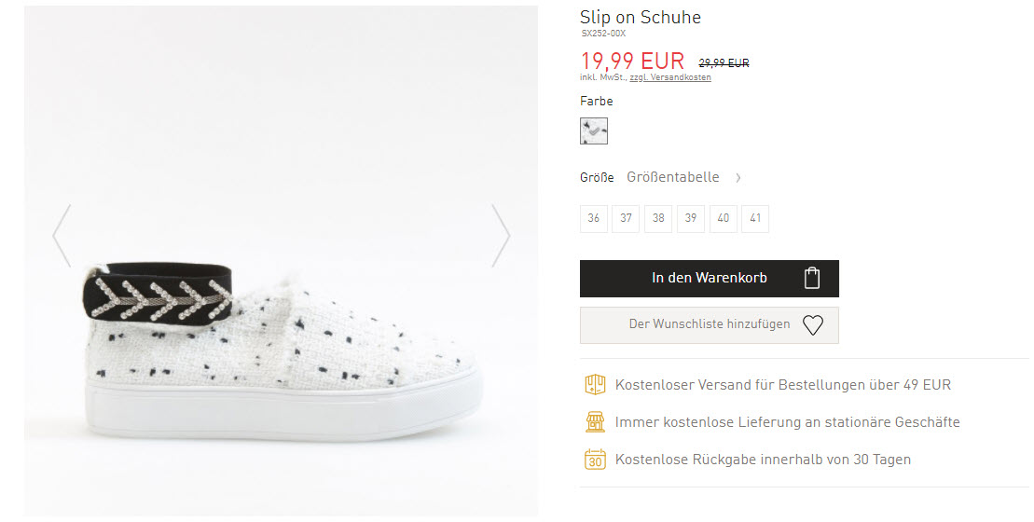Click the shopping bag icon
This screenshot has height=522, width=1034.
(x=812, y=278)
